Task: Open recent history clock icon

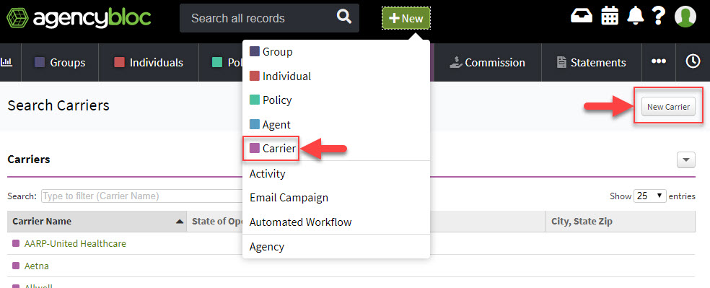Action: click(693, 62)
